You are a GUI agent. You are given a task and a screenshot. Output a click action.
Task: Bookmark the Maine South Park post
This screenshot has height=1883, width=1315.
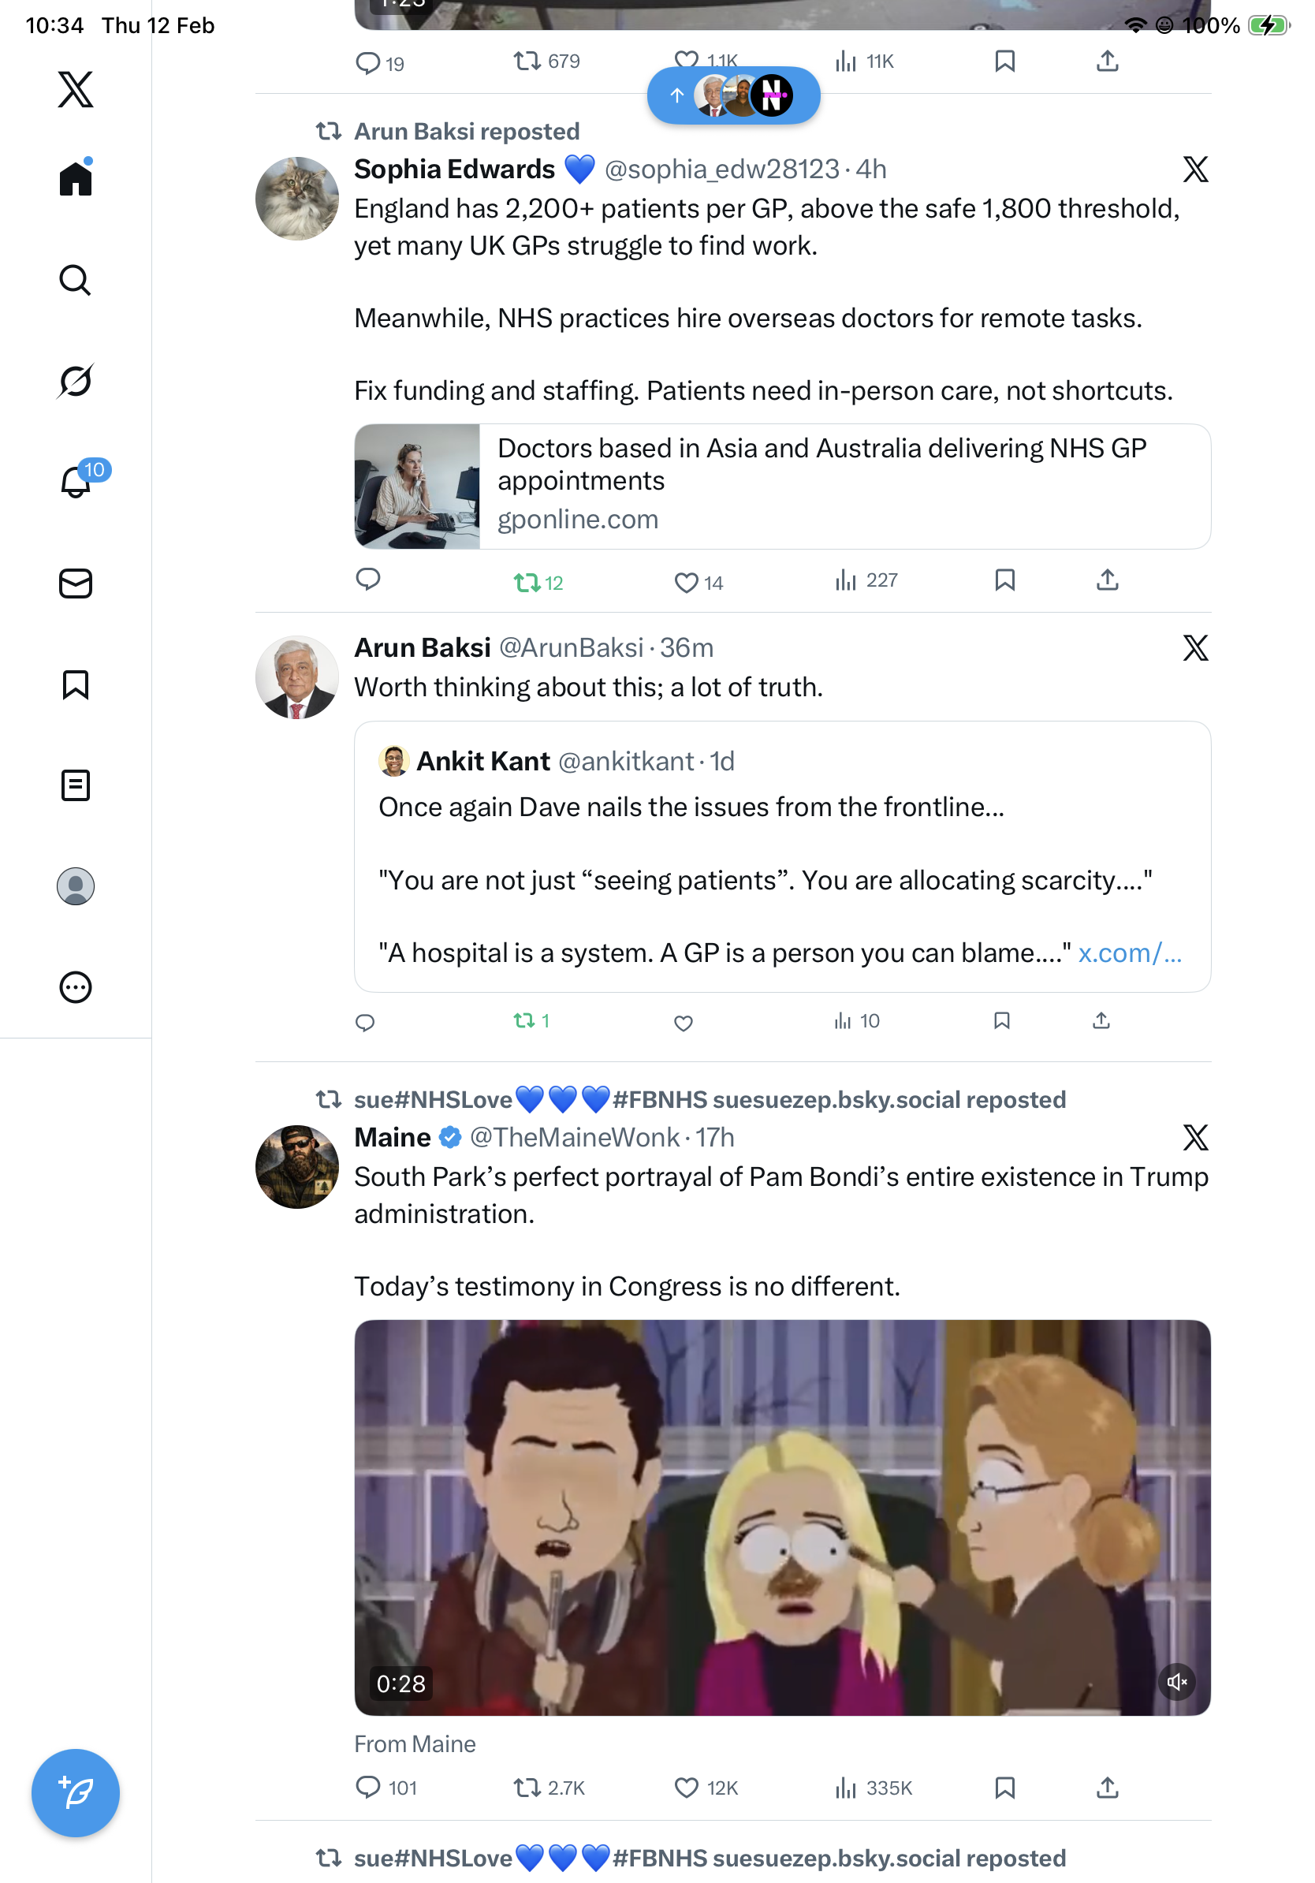tap(1004, 1787)
